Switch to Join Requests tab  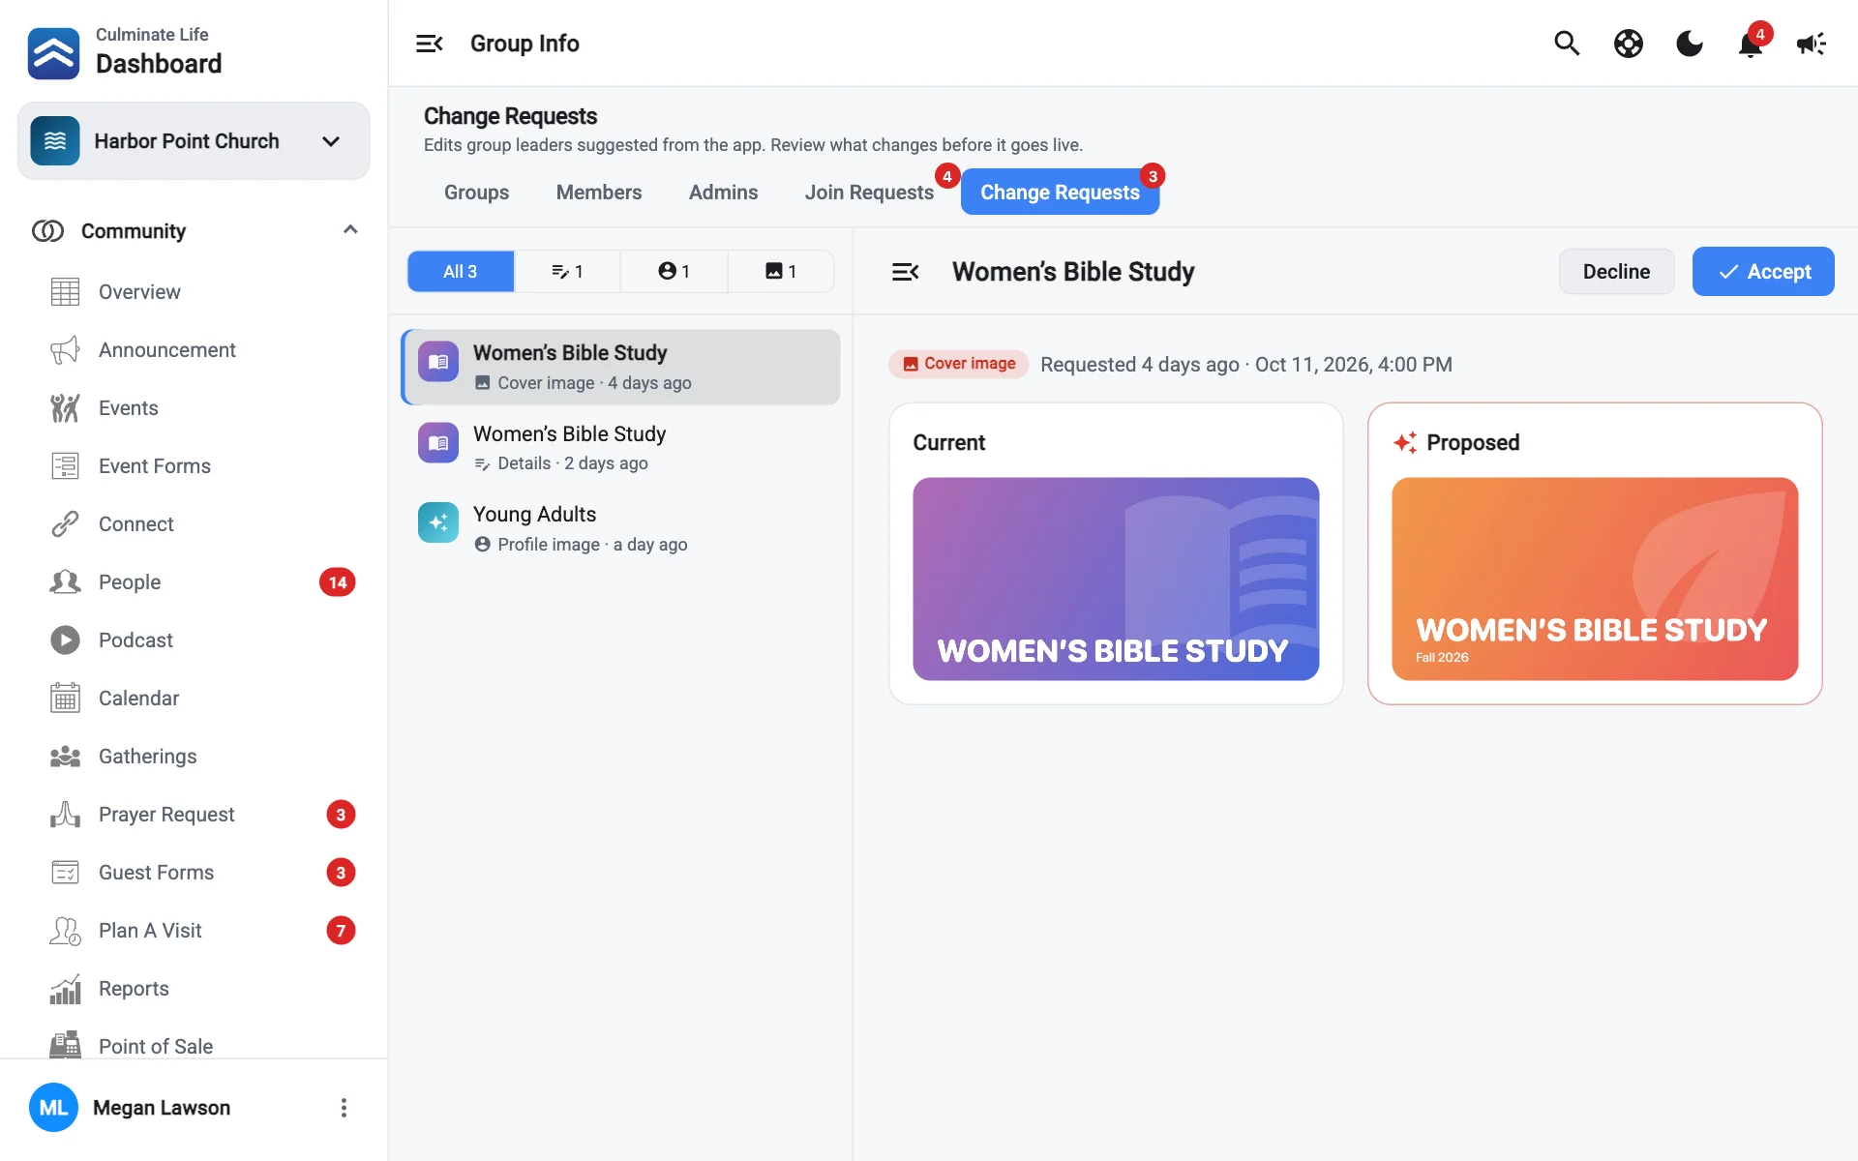coord(869,193)
